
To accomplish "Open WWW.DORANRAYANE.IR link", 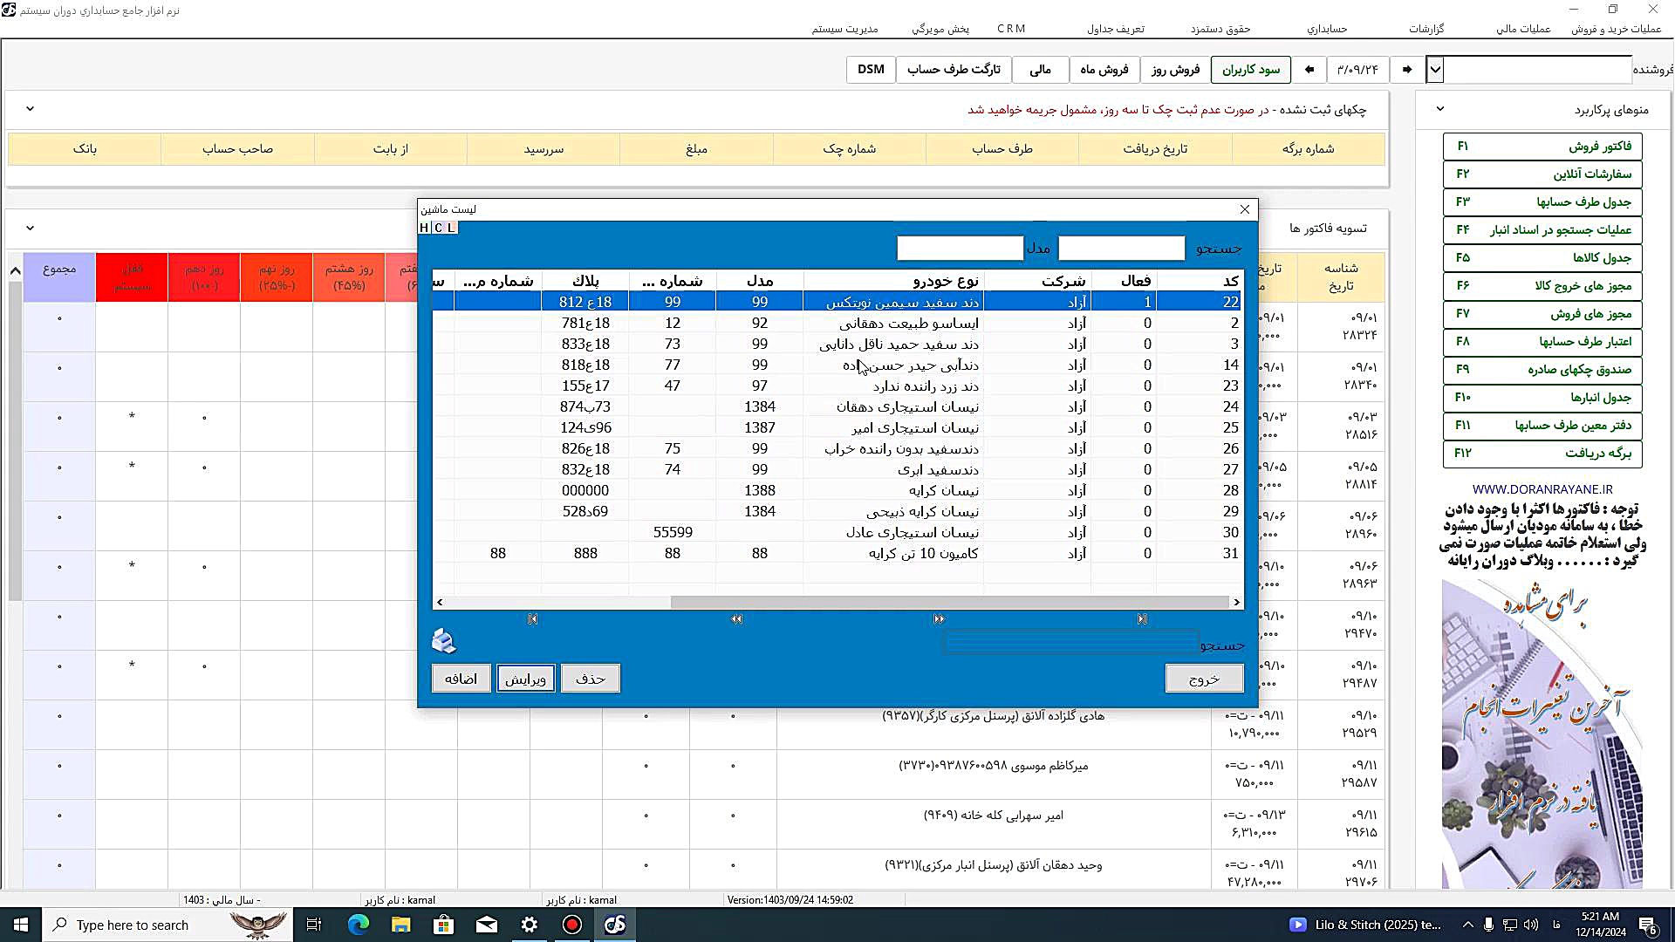I will 1542,489.
